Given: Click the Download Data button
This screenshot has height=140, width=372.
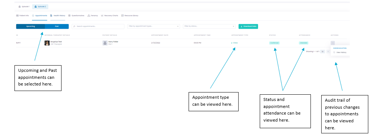Looking at the screenshot, I should coord(248,27).
